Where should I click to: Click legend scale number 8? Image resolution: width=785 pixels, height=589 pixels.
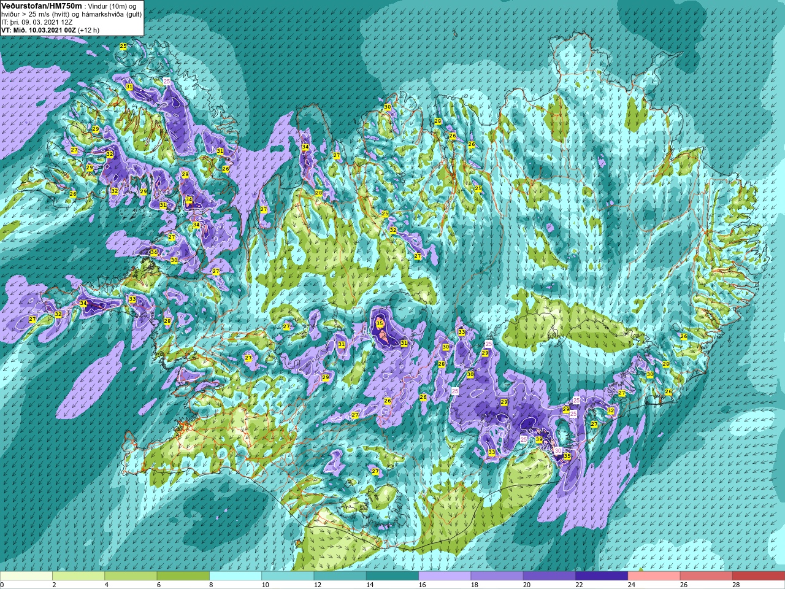point(212,585)
